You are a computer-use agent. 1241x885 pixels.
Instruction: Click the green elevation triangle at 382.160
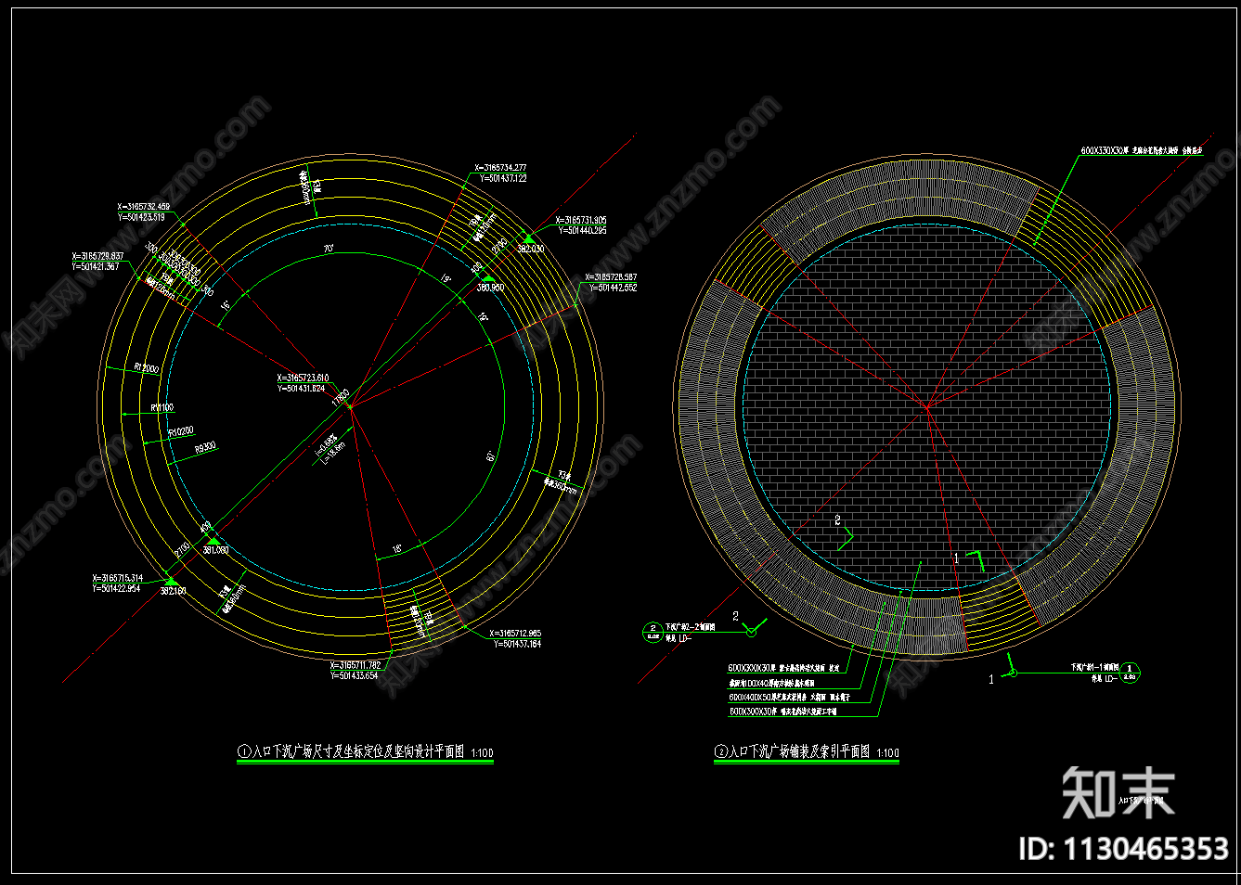coord(171,581)
